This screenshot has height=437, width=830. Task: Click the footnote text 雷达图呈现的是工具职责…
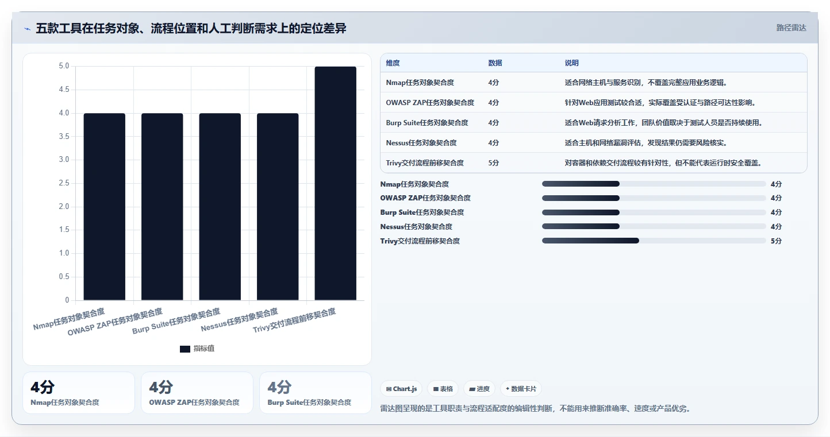[x=536, y=409]
